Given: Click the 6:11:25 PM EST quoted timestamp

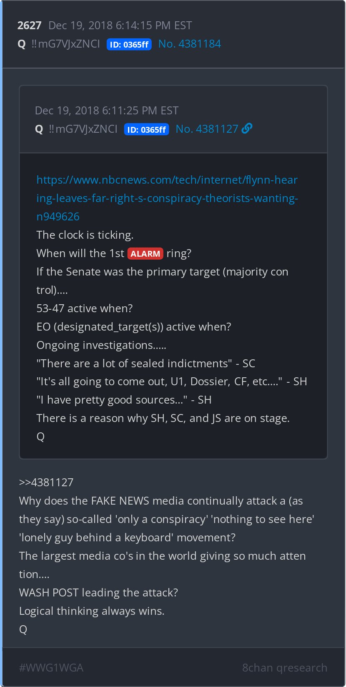Looking at the screenshot, I should click(140, 111).
